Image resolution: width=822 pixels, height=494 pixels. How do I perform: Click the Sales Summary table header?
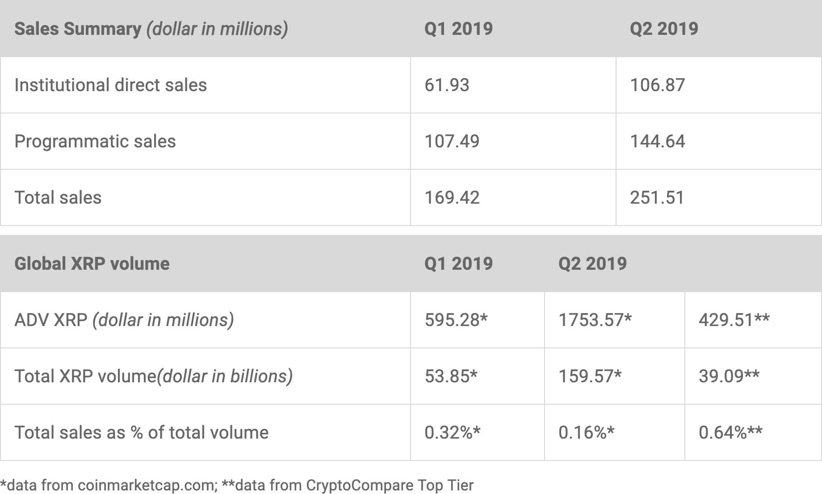coord(151,29)
